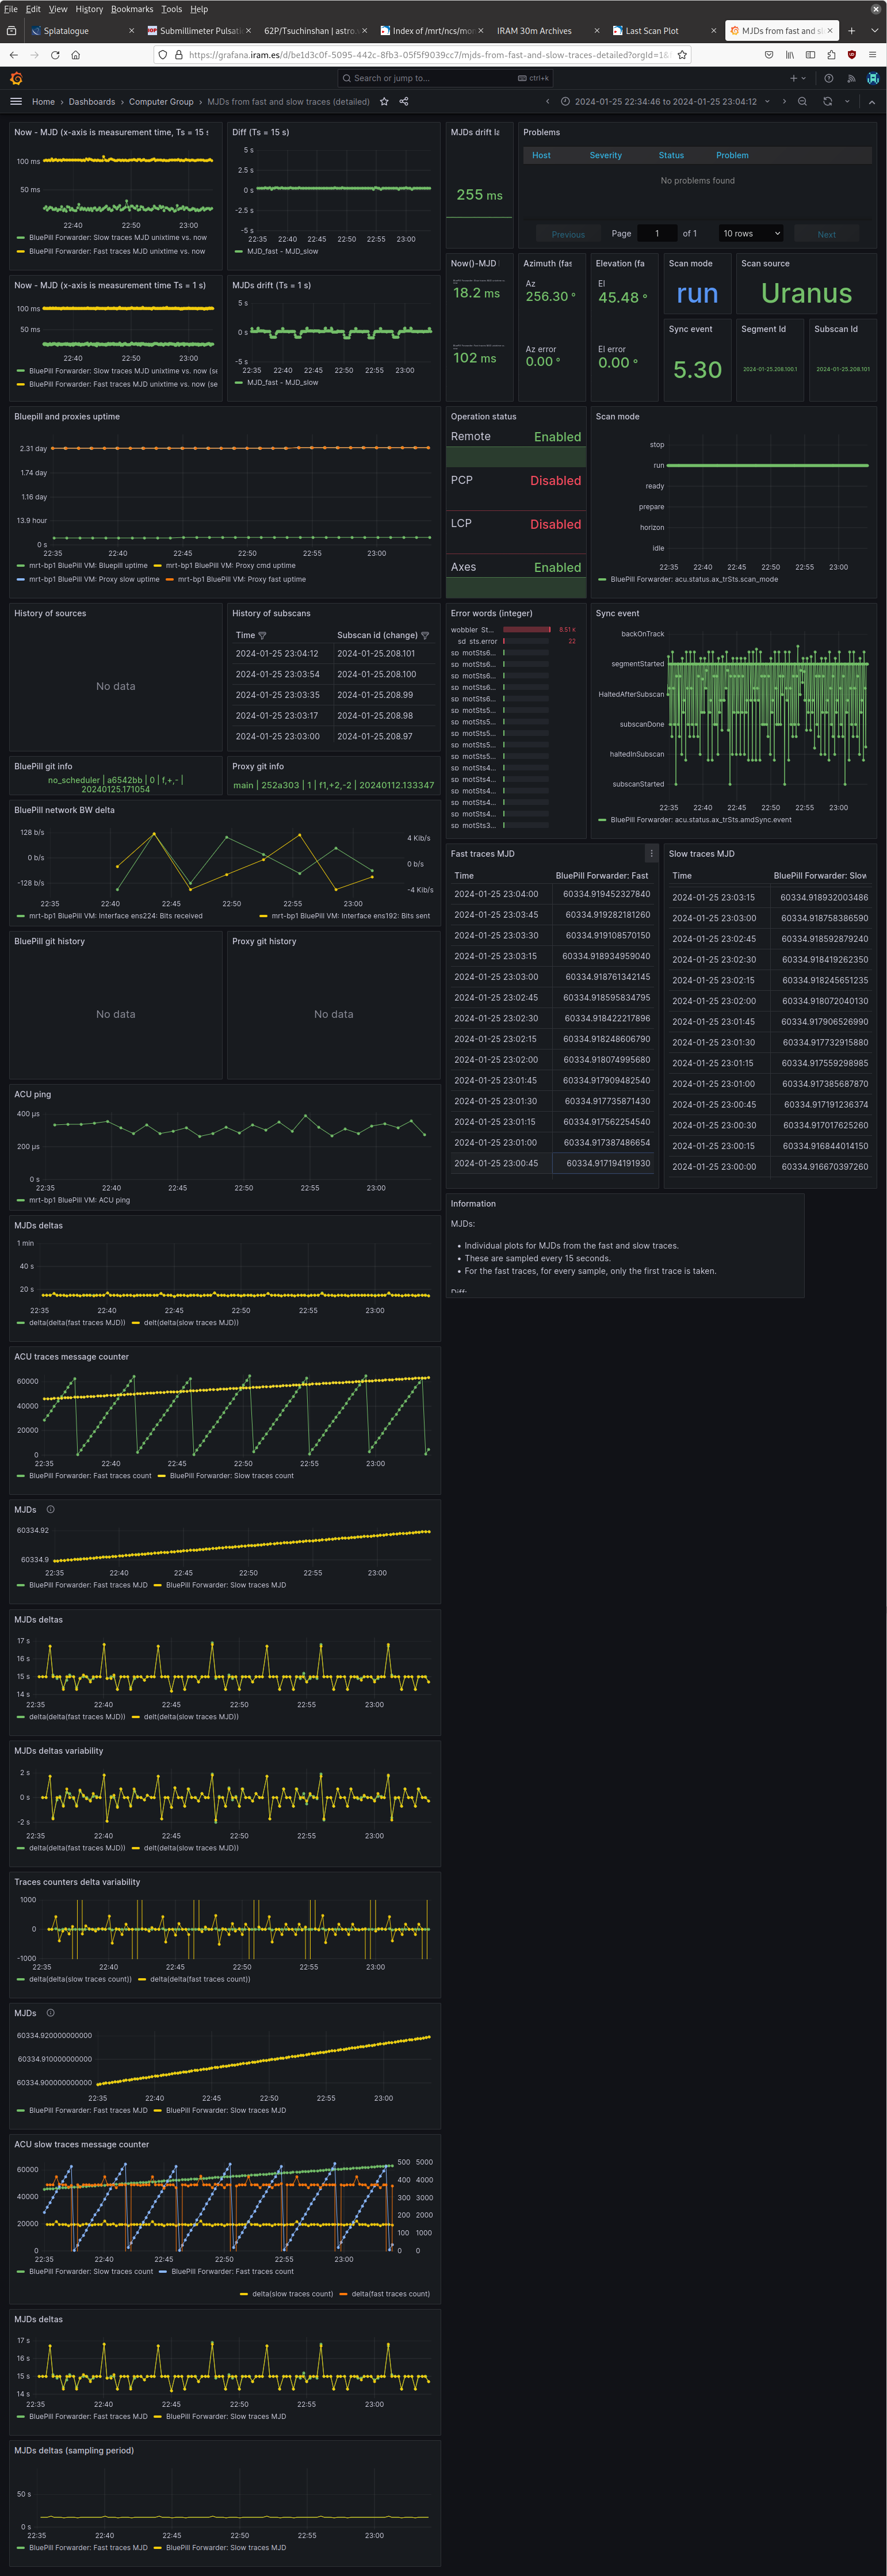Open the Bookmarks menu
The height and width of the screenshot is (2576, 887).
[x=132, y=9]
